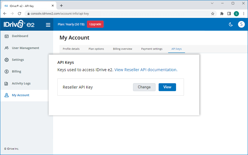Click the browser address bar URL
The height and width of the screenshot is (155, 248).
[118, 14]
